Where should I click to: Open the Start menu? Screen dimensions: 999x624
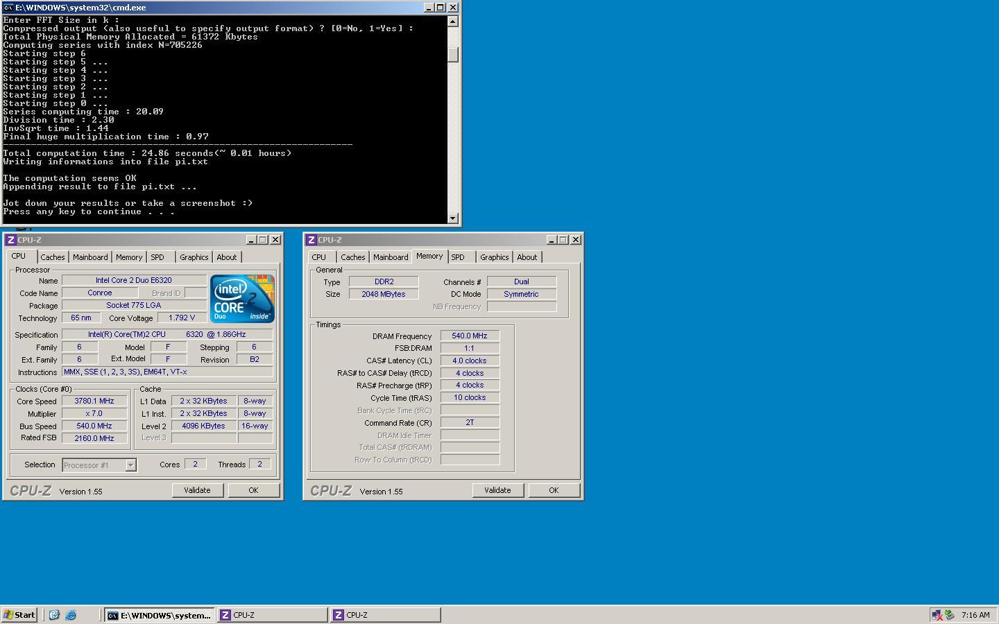pyautogui.click(x=19, y=615)
